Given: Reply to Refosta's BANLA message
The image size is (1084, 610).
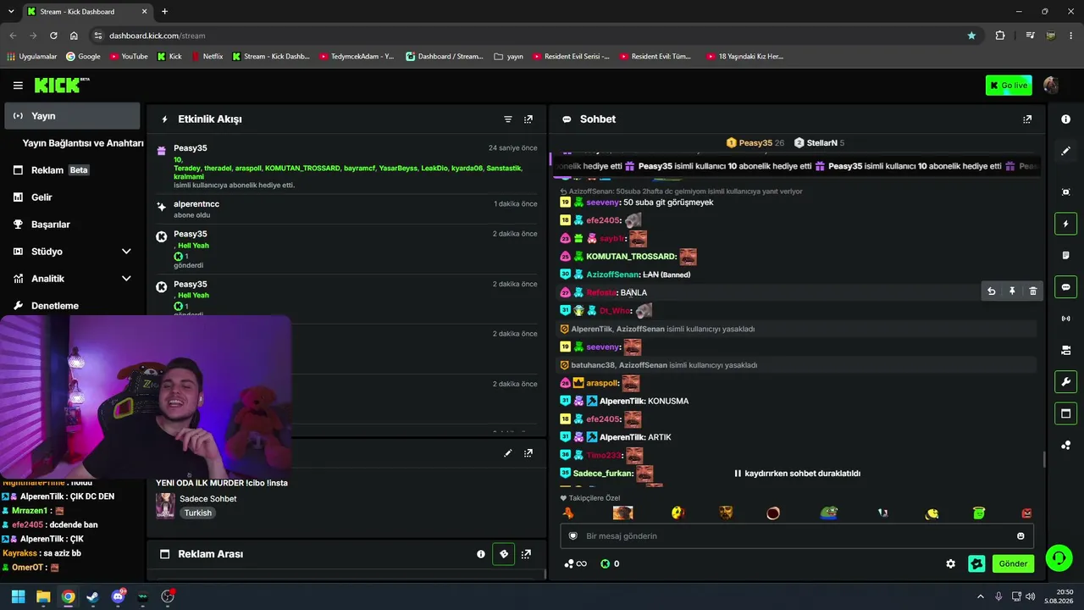Looking at the screenshot, I should 992,291.
